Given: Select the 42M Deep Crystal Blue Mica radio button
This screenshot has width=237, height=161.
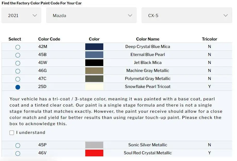Looking at the screenshot, I should pos(18,47).
